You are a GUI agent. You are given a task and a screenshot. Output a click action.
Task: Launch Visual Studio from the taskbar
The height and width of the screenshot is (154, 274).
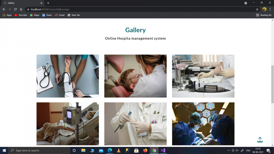coord(163,150)
